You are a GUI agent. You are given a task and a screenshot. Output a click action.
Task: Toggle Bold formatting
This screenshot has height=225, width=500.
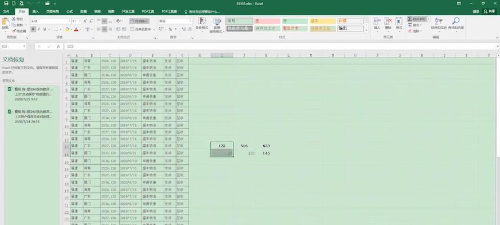(x=33, y=29)
